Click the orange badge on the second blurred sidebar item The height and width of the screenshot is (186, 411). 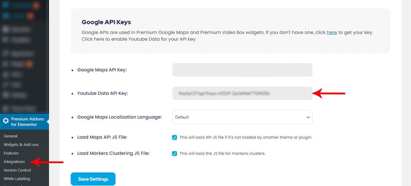[31, 16]
